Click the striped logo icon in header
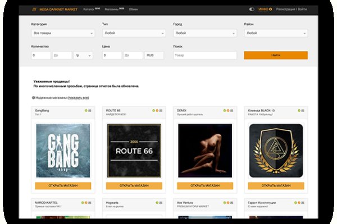This screenshot has height=224, width=337. [34, 10]
